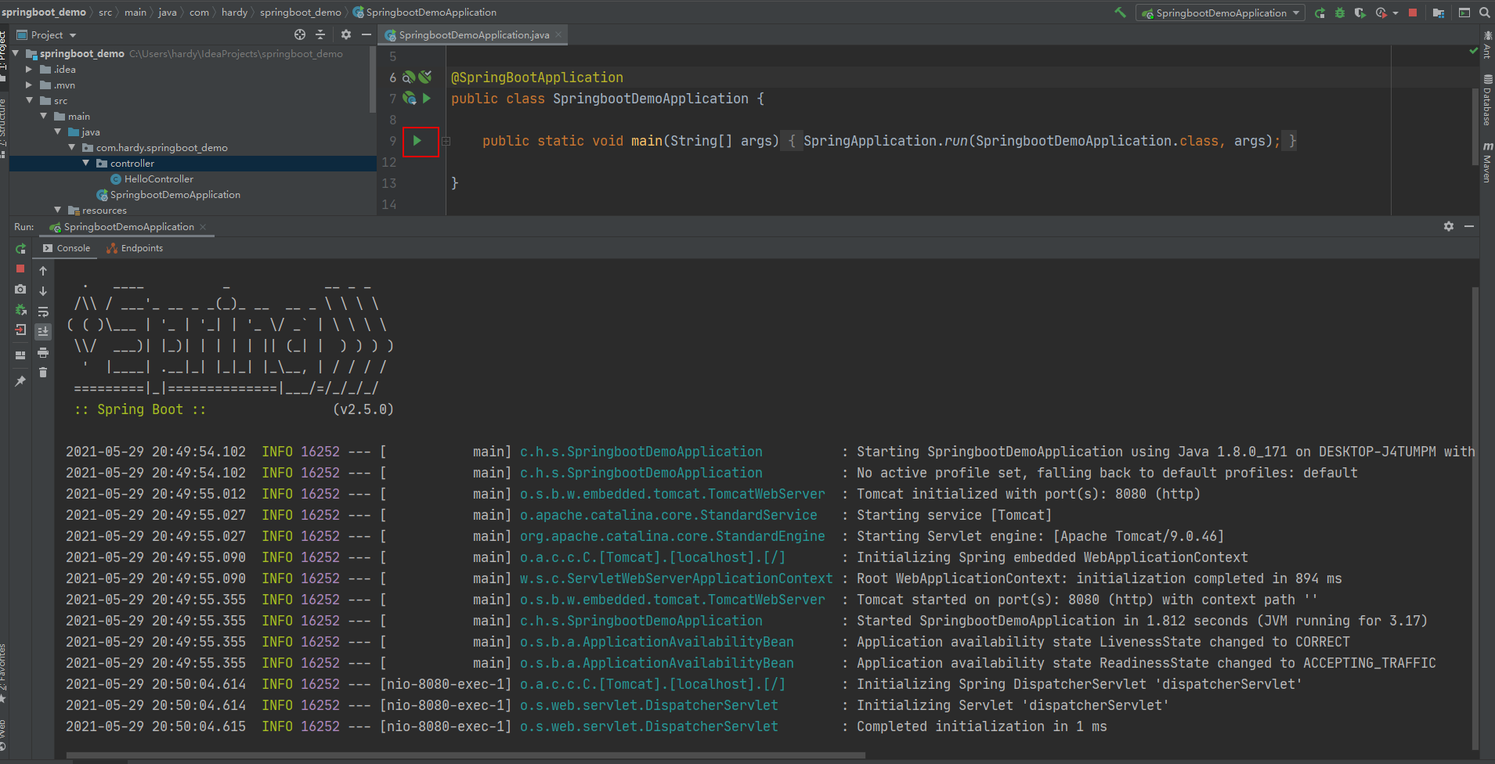The image size is (1495, 764).
Task: Collapse the com.hardy.springboot_demo package arrow
Action: point(72,147)
